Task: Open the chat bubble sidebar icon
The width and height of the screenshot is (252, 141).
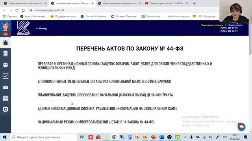Action: [x=6, y=109]
